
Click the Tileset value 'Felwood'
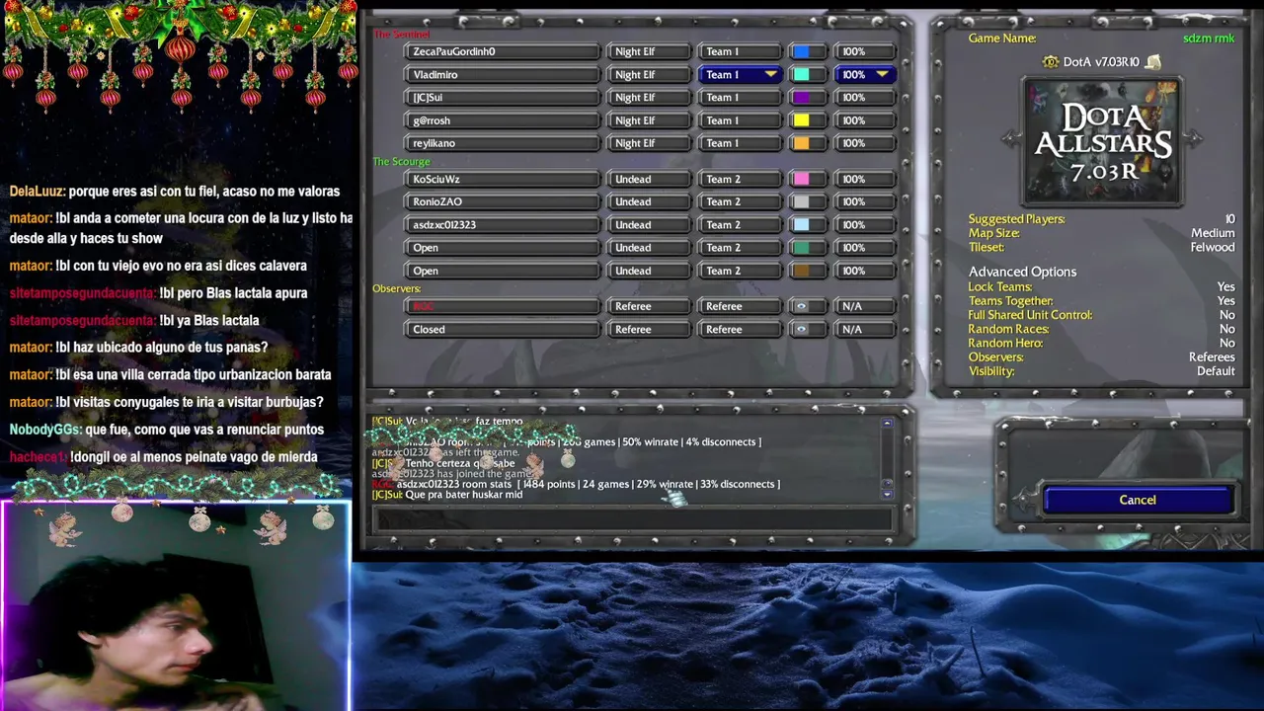[x=1212, y=247]
